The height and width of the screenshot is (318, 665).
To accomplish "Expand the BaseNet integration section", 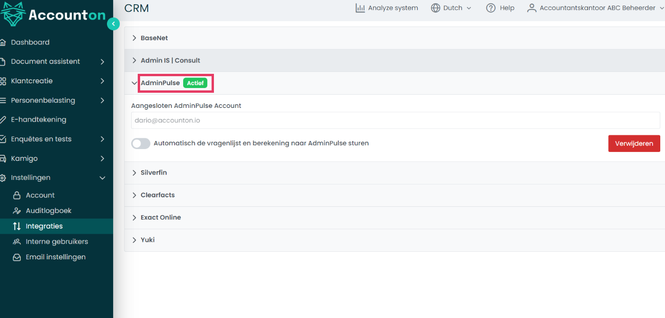I will point(154,38).
